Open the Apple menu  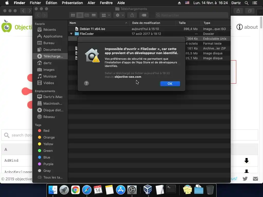tap(7, 3)
